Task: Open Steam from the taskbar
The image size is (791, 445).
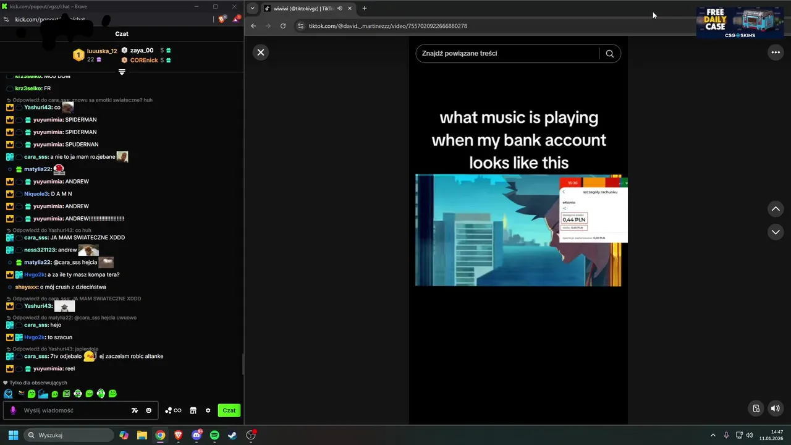Action: 232,435
